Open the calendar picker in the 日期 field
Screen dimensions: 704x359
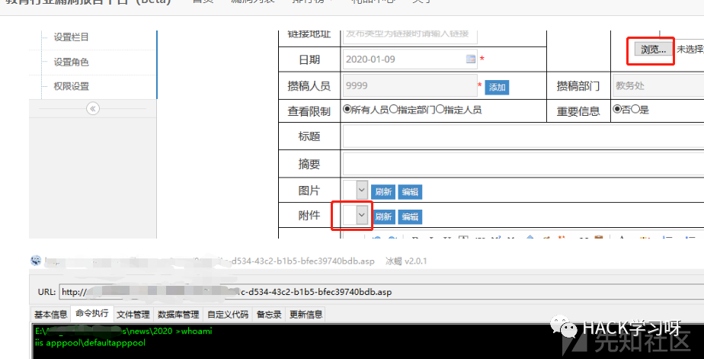coord(471,59)
